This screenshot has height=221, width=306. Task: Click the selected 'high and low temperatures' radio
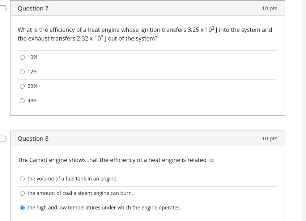(x=22, y=208)
